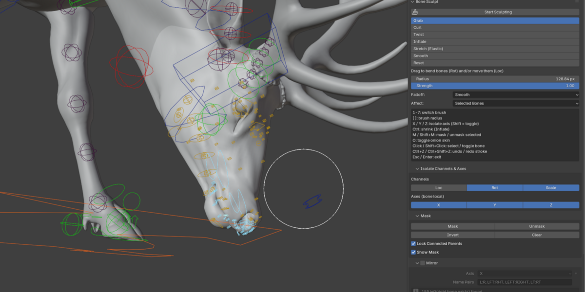
Task: Collapse the Mirror section chevron
Action: [x=417, y=263]
